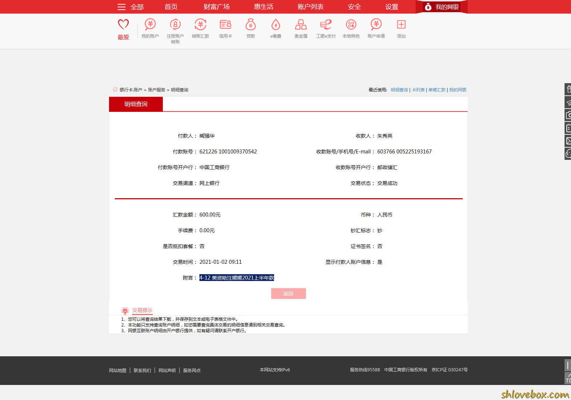Open the 网站声明 footer link
The height and width of the screenshot is (400, 571).
[x=167, y=371]
